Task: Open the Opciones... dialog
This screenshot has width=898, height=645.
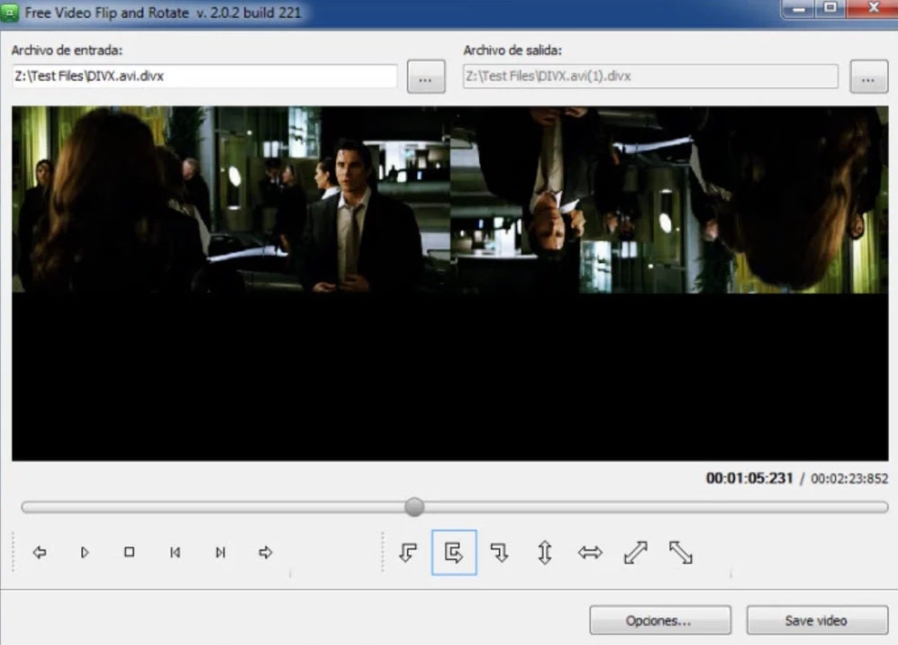Action: (659, 621)
